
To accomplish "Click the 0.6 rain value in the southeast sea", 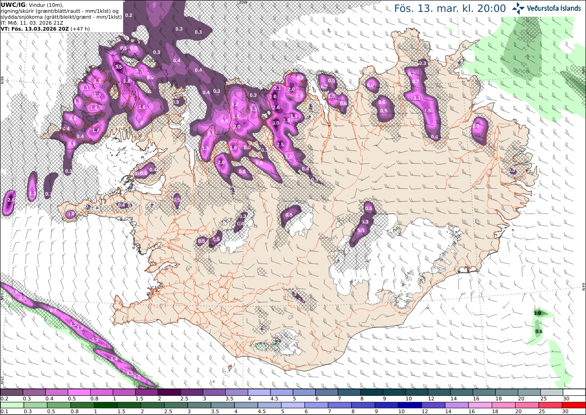I will click(x=539, y=331).
